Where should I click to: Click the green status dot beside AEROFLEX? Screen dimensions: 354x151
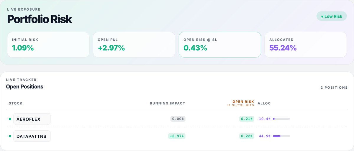tap(10, 119)
